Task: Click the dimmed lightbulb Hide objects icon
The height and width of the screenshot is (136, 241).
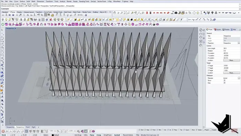Action: pyautogui.click(x=3, y=20)
